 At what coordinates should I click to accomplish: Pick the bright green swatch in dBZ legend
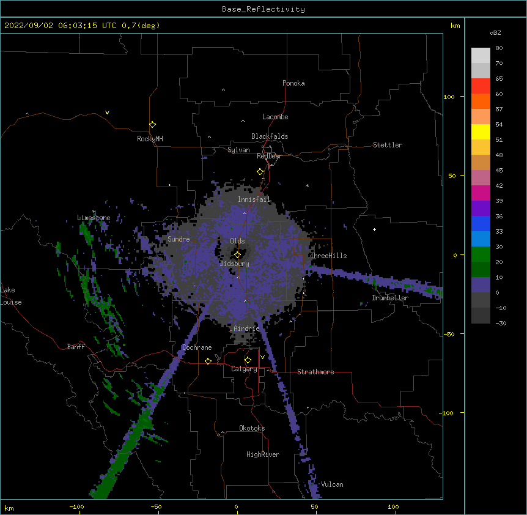coord(481,254)
